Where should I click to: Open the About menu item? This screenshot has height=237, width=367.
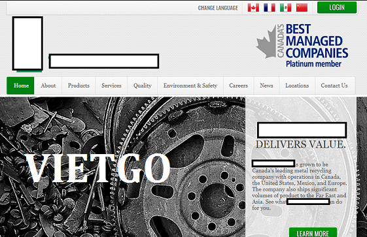48,86
